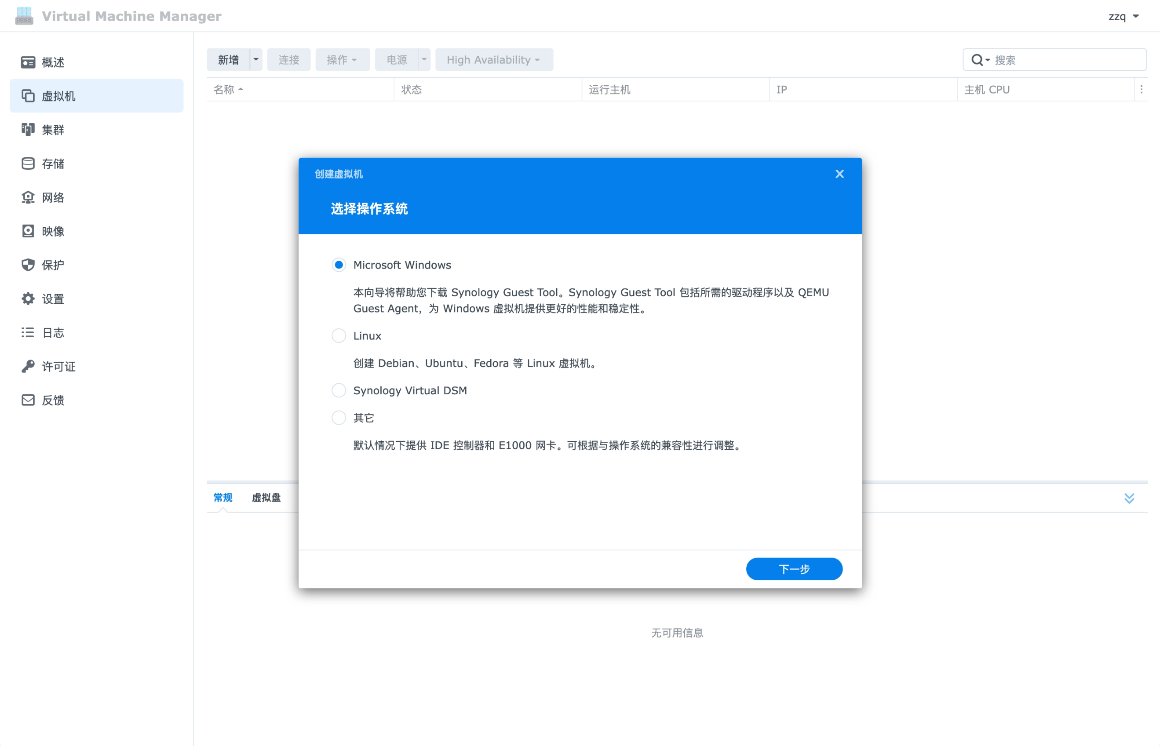Open the 映像 image sidebar icon
The width and height of the screenshot is (1160, 746).
[28, 231]
